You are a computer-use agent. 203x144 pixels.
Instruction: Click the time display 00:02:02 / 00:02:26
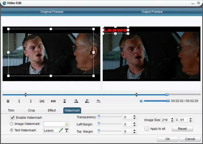click(185, 101)
